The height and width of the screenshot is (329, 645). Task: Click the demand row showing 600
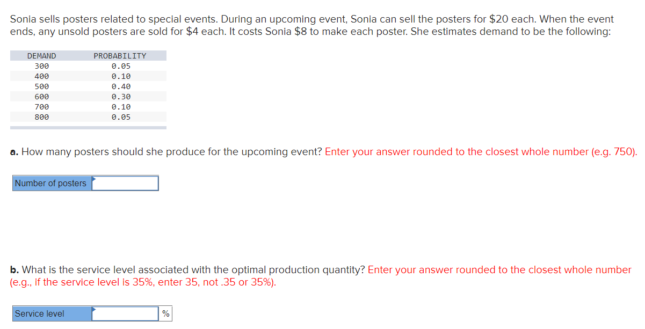[x=41, y=96]
